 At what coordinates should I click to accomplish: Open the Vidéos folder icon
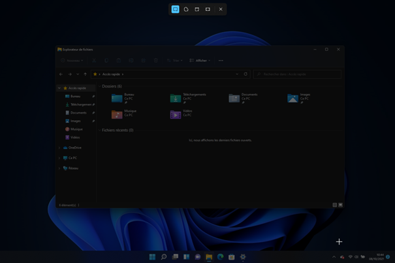[x=176, y=115]
